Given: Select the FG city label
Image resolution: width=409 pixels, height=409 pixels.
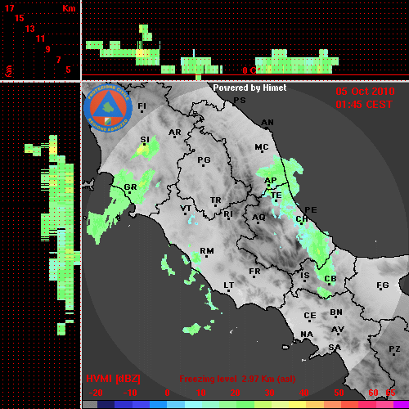Looking at the screenshot, I should (383, 285).
